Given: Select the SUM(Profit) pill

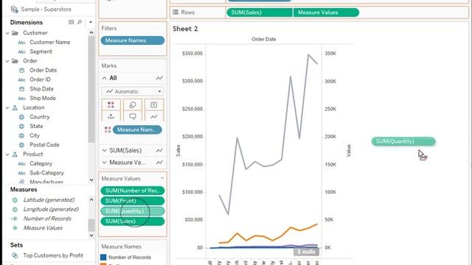Looking at the screenshot, I should point(133,201).
